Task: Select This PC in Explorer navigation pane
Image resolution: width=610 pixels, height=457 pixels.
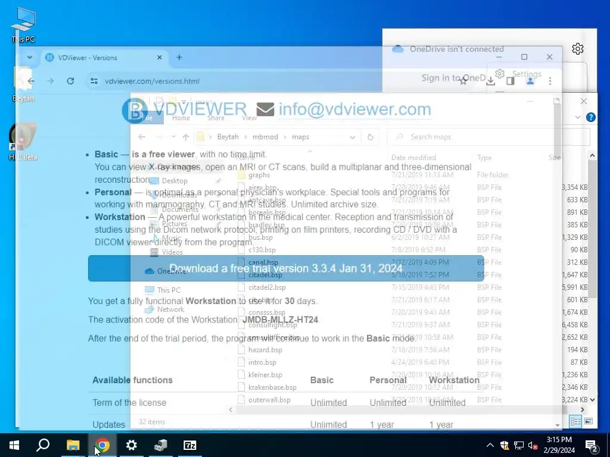Action: [169, 290]
